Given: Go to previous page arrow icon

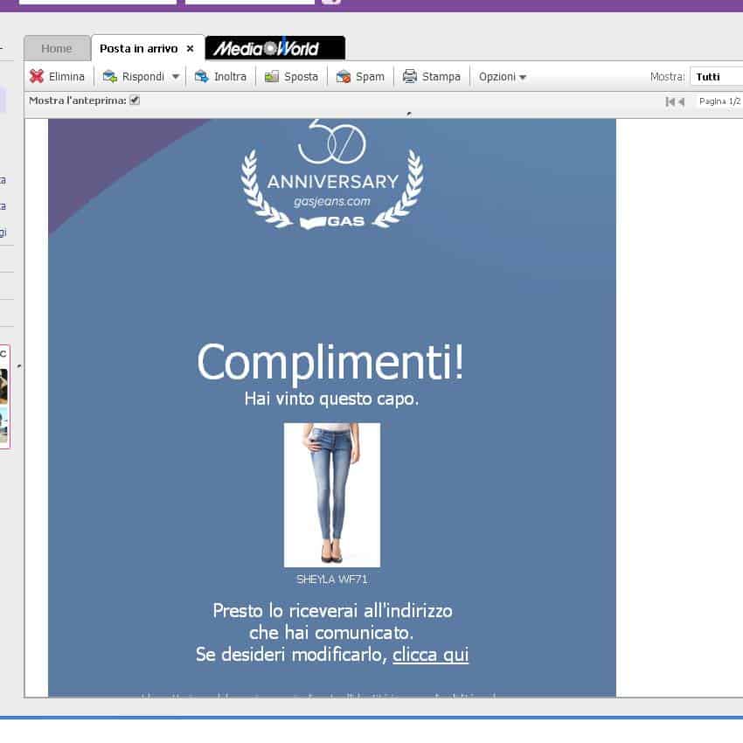Looking at the screenshot, I should pyautogui.click(x=681, y=102).
